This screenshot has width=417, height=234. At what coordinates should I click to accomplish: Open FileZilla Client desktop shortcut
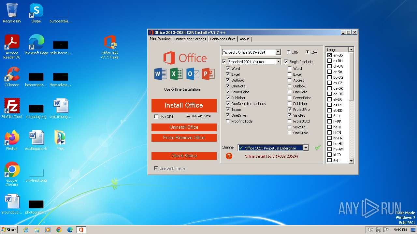(x=12, y=109)
